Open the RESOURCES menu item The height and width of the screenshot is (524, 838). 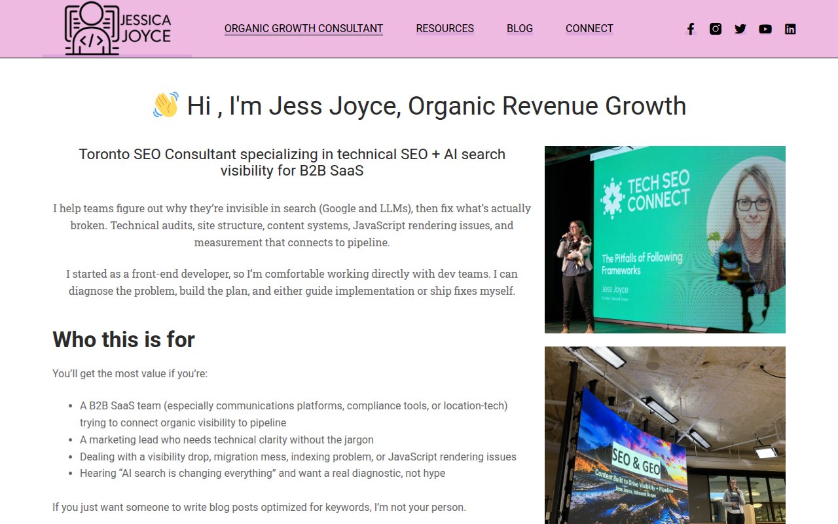pyautogui.click(x=445, y=28)
